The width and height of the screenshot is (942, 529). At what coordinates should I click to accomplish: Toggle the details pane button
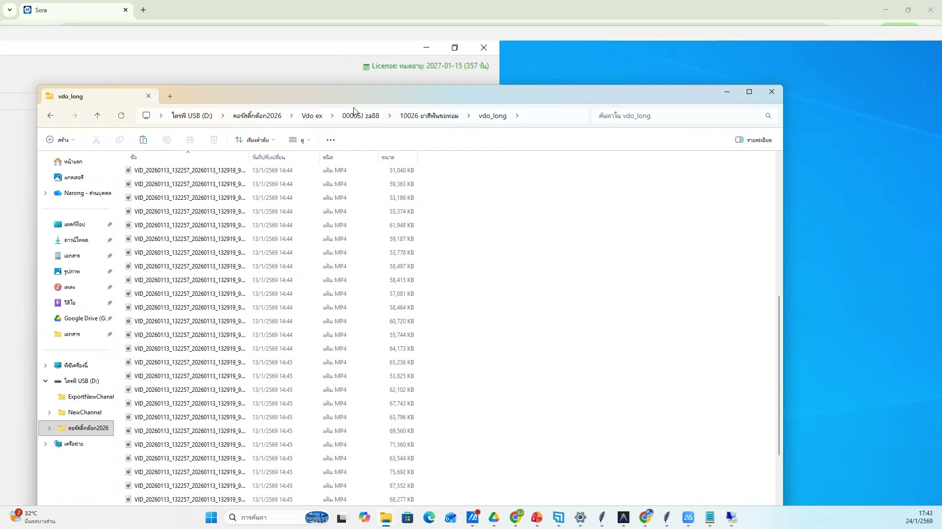coord(753,140)
